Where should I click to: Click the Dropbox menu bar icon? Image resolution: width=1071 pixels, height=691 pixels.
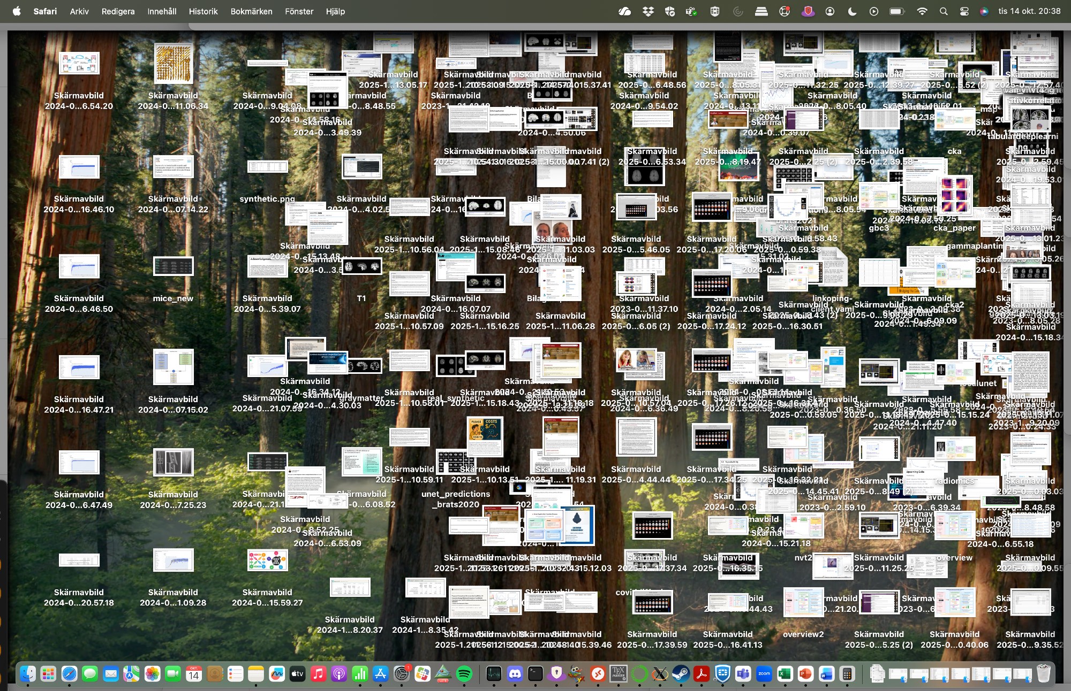[648, 11]
